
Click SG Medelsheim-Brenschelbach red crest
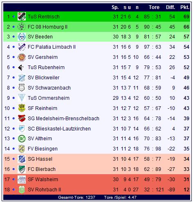pos(22,118)
